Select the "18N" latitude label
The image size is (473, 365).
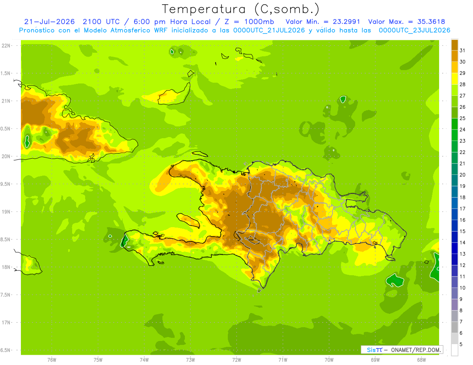tap(6, 267)
